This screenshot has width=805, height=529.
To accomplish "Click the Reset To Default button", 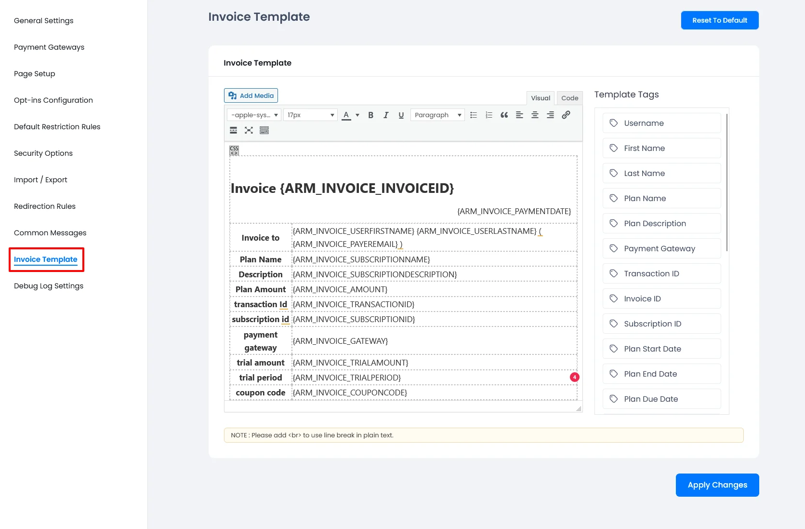I will tap(719, 20).
